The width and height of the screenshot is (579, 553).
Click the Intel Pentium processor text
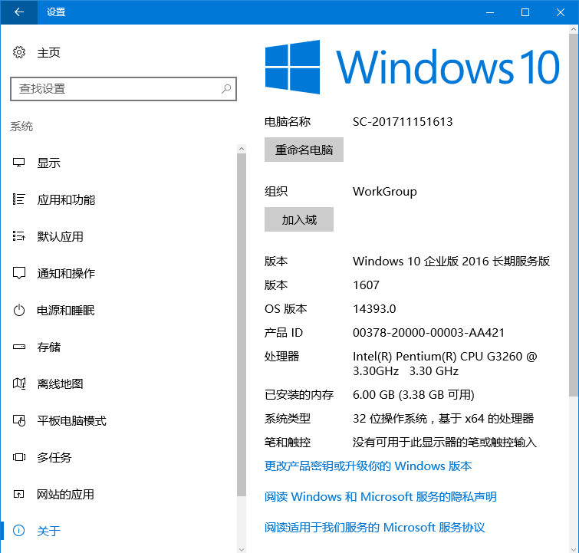(x=445, y=364)
